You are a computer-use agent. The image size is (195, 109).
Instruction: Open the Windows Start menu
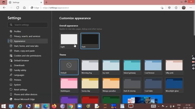[3, 106]
